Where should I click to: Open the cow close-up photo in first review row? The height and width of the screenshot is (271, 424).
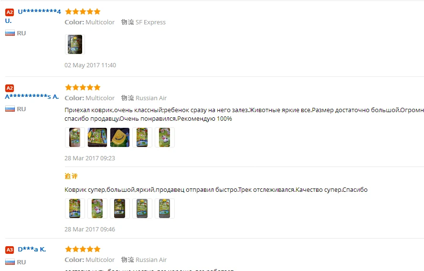pos(165,137)
